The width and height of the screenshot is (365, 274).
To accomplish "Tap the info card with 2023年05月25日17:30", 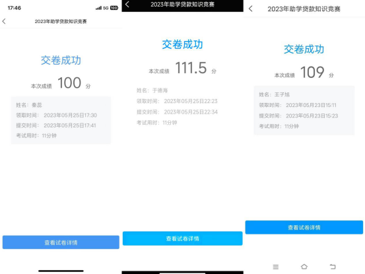I will [61, 120].
